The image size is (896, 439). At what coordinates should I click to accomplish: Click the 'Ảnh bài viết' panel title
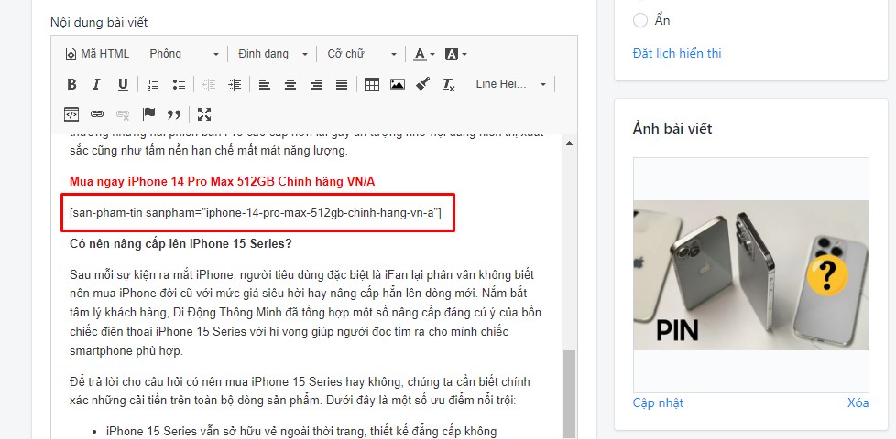click(x=672, y=129)
